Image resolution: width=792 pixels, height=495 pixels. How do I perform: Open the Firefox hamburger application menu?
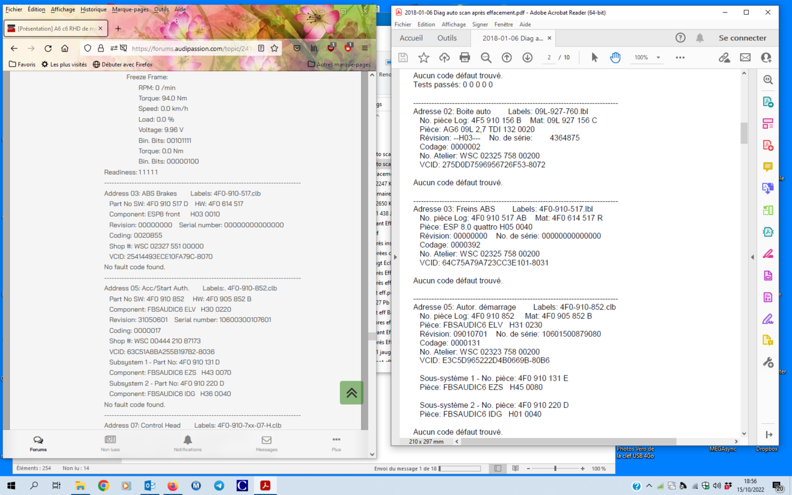[x=365, y=48]
